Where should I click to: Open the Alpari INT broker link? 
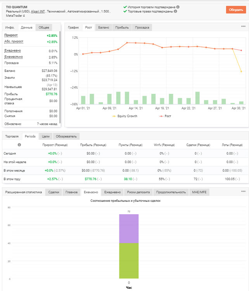click(38, 11)
